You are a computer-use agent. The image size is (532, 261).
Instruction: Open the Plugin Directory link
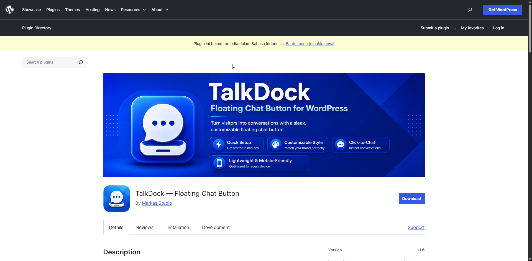pyautogui.click(x=37, y=28)
